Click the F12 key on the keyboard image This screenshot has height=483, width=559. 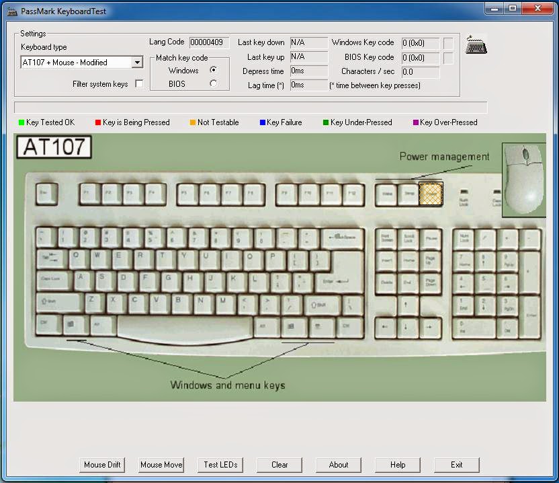click(353, 194)
